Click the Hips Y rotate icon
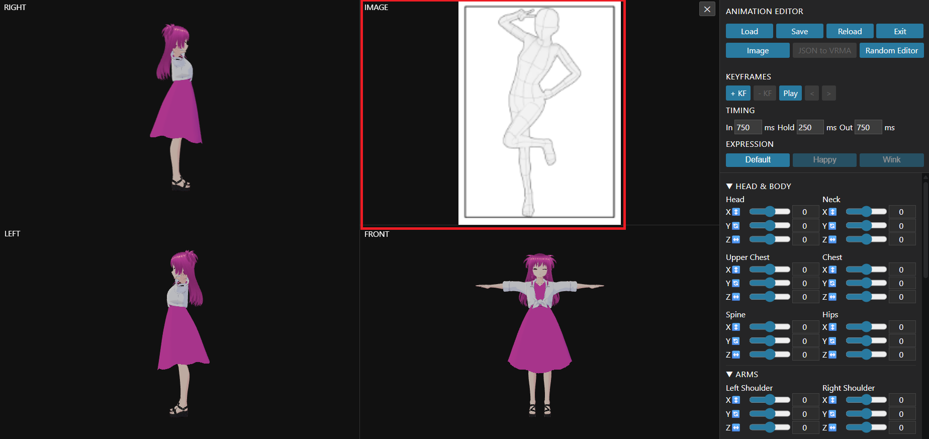Screen dimensions: 929x439 (x=832, y=341)
